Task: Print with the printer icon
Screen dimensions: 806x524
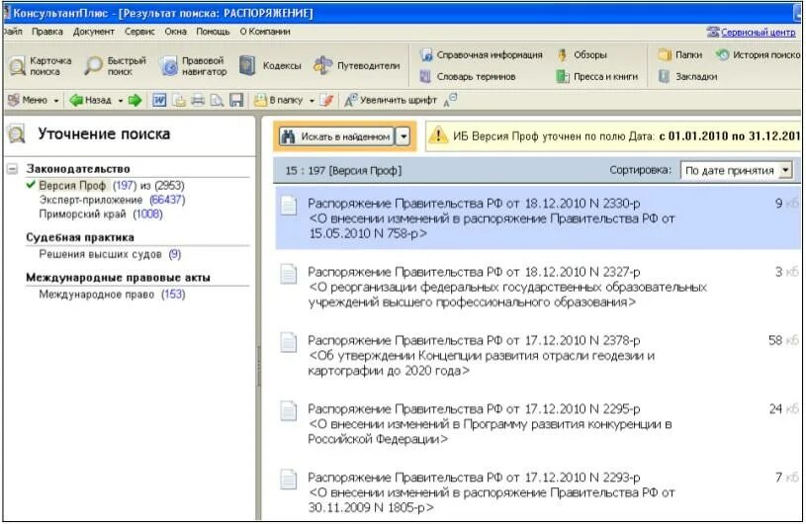Action: (198, 100)
